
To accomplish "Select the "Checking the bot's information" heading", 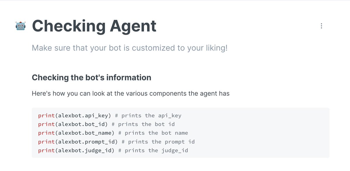I will pos(91,77).
